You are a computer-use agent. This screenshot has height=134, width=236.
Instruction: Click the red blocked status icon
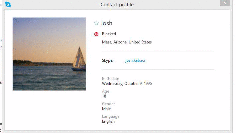click(x=96, y=34)
